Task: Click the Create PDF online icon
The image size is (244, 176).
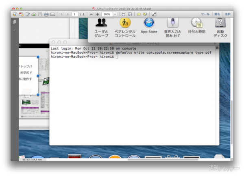Action: click(x=21, y=14)
